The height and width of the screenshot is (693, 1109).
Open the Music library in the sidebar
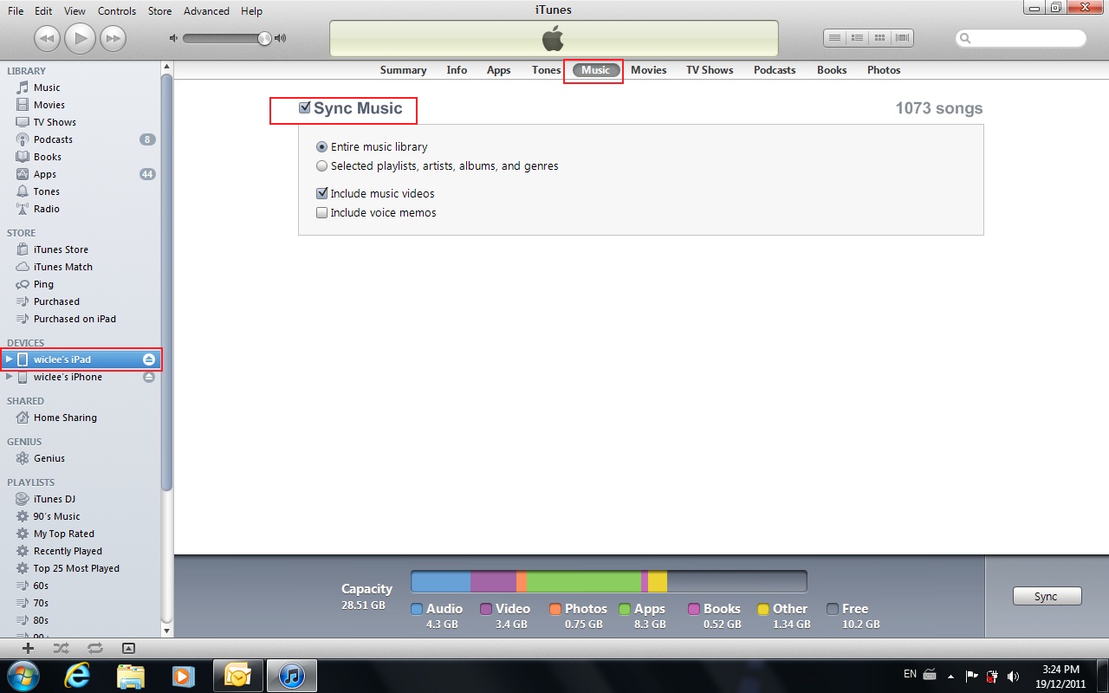point(47,87)
